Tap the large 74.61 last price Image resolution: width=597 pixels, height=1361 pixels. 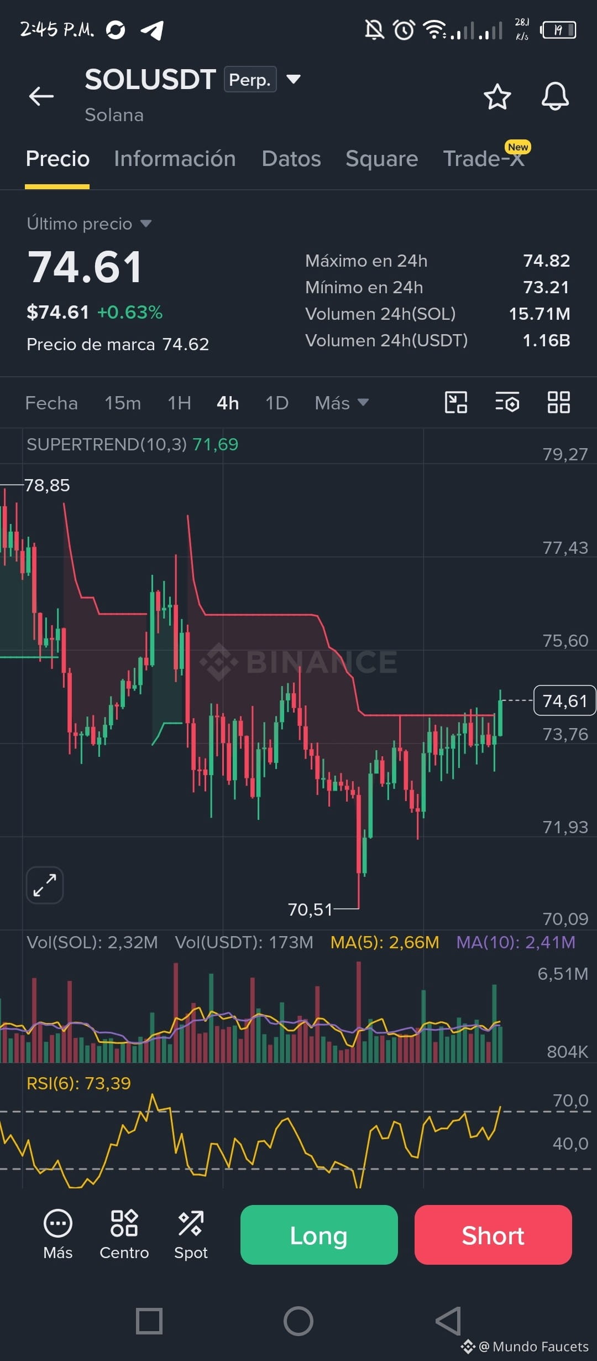pos(85,267)
